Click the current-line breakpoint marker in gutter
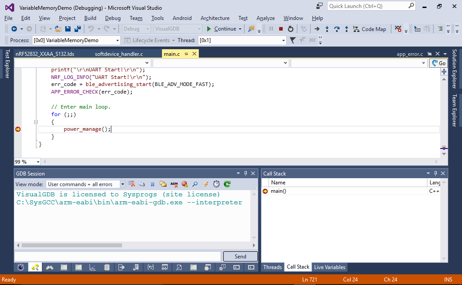This screenshot has height=285, width=462. tap(18, 129)
